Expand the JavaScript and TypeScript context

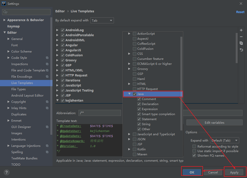tap(129, 134)
